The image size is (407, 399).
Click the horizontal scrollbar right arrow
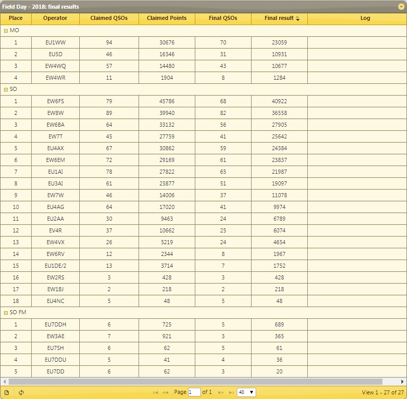tap(402, 382)
